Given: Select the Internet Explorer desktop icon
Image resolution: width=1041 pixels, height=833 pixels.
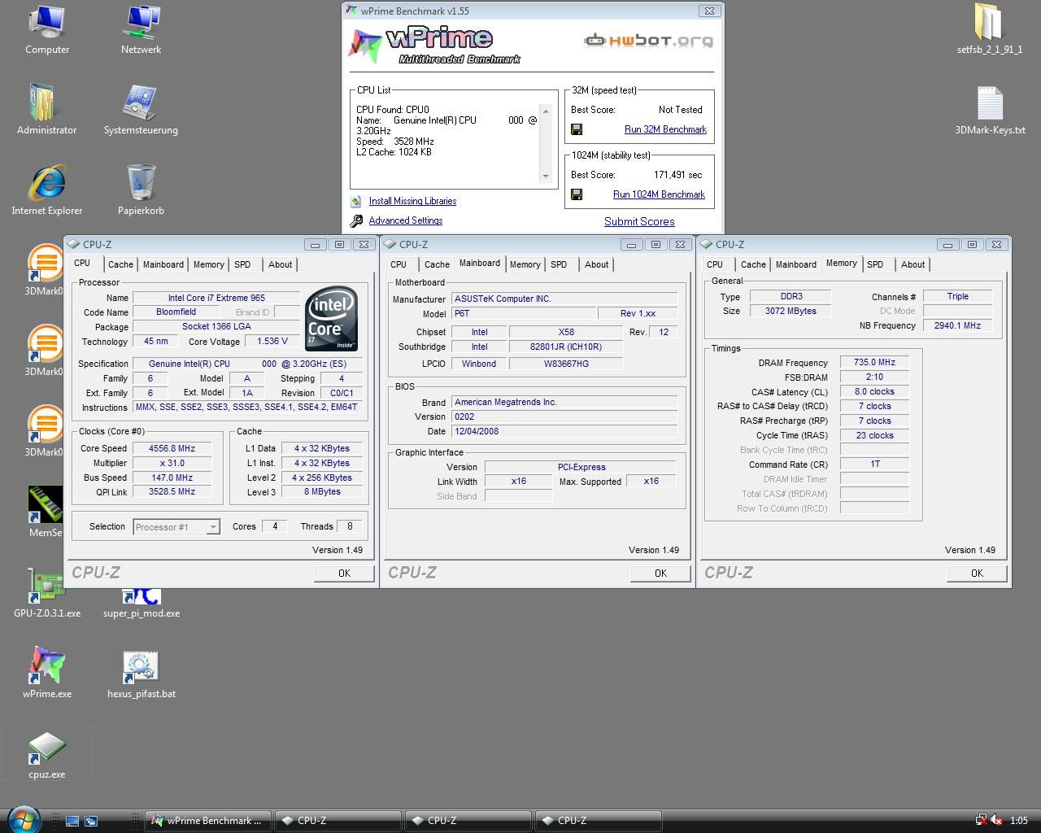Looking at the screenshot, I should pyautogui.click(x=46, y=190).
